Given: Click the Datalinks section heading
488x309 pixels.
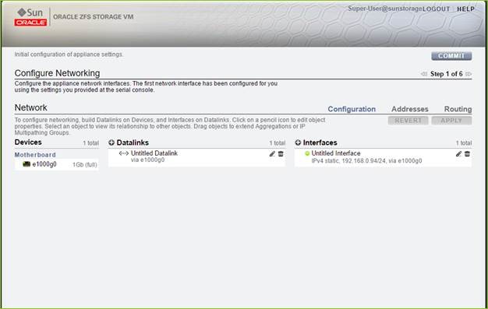Looking at the screenshot, I should pyautogui.click(x=133, y=142).
